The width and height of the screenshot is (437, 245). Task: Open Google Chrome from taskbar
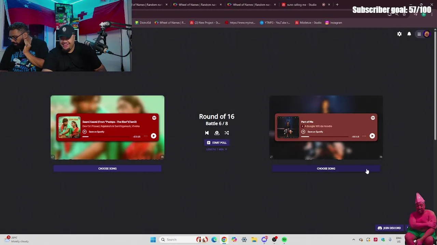tap(224, 240)
